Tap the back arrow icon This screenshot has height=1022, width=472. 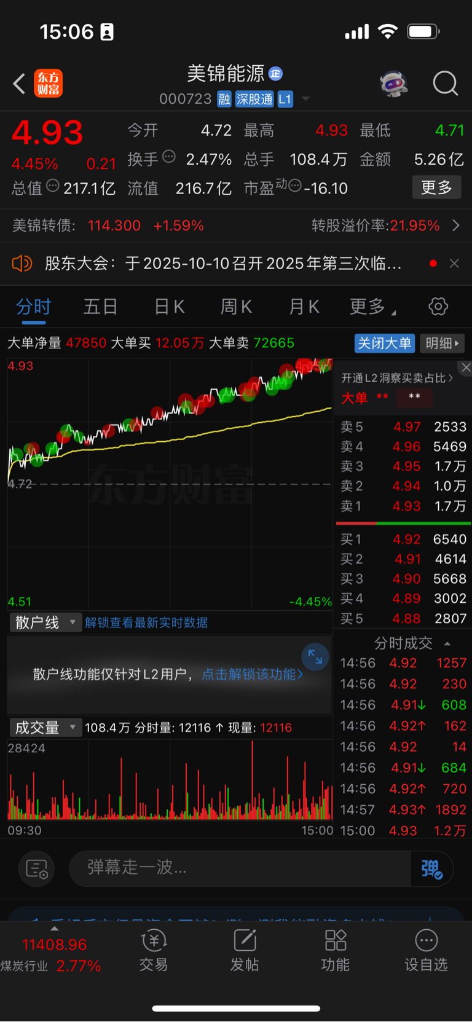(x=19, y=84)
